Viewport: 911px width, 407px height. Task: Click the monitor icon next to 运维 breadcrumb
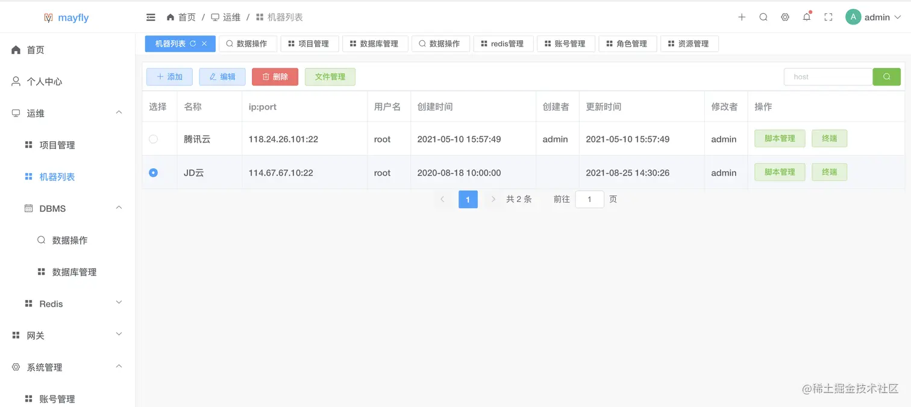click(215, 17)
